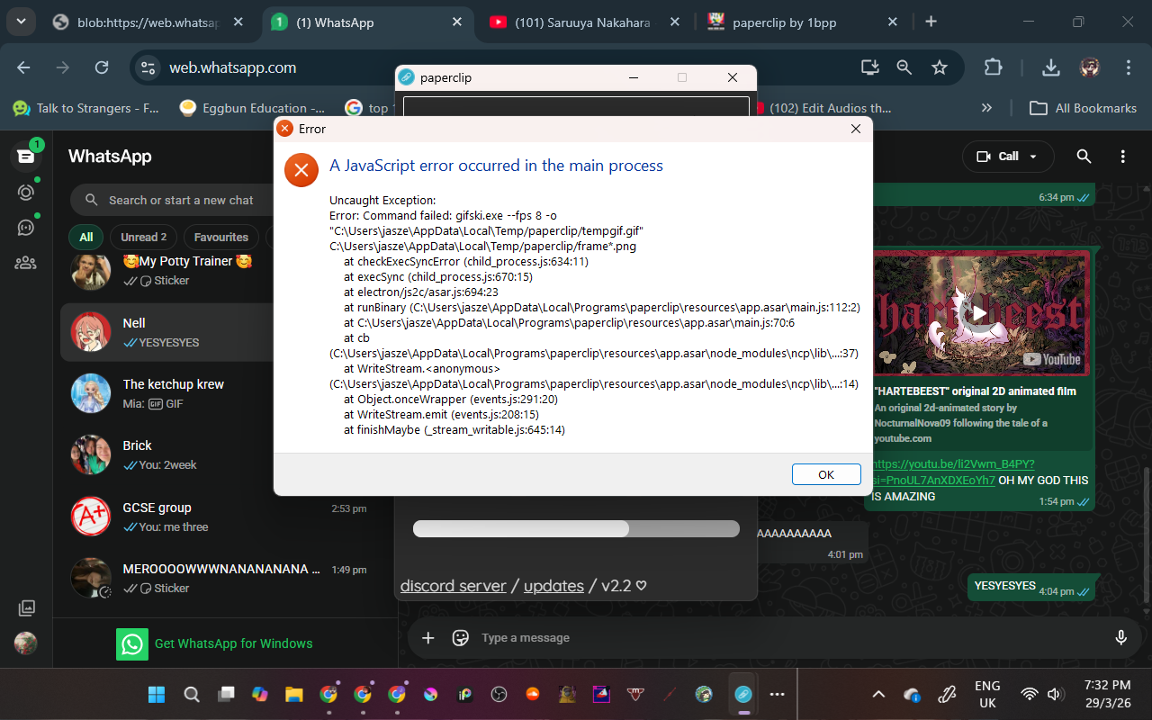
Task: Click the paperclip progress bar
Action: click(x=576, y=529)
